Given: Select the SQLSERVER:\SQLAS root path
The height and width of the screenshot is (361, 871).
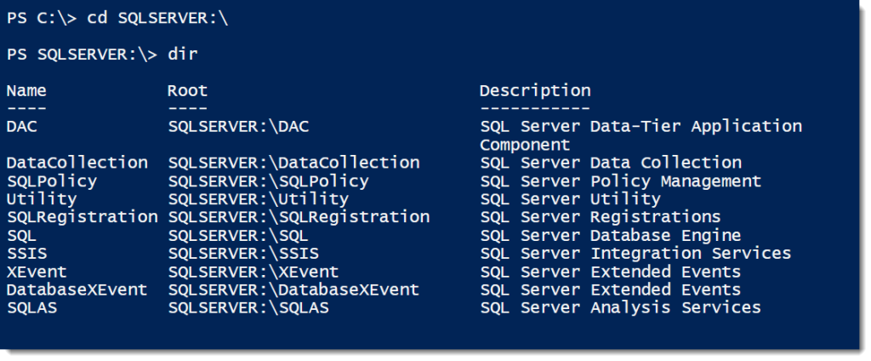Looking at the screenshot, I should (248, 307).
